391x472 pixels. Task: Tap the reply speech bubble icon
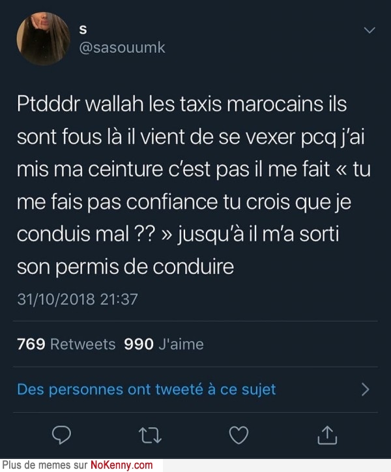pyautogui.click(x=61, y=435)
